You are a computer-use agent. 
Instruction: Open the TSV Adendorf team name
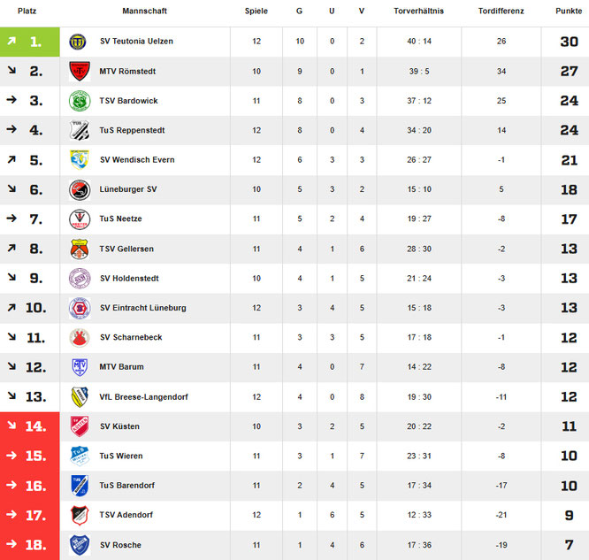tap(126, 515)
